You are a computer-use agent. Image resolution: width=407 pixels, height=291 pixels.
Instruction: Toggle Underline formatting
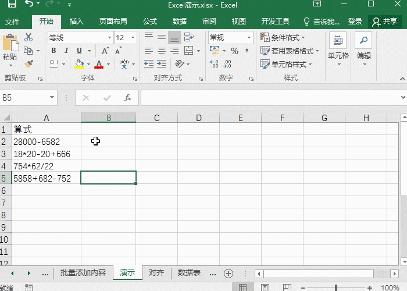[80, 51]
